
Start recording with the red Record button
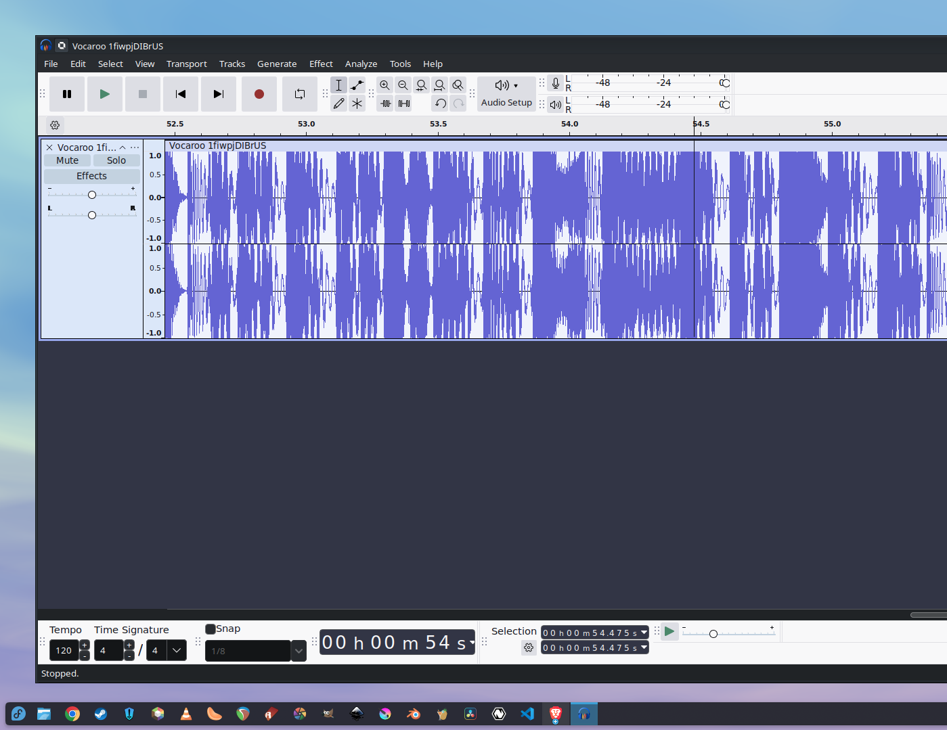point(259,94)
